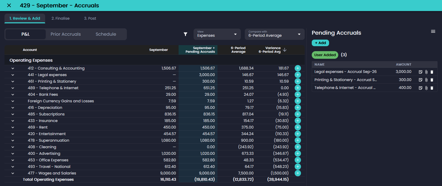Add accrual for 469 - Rent row

(298, 127)
